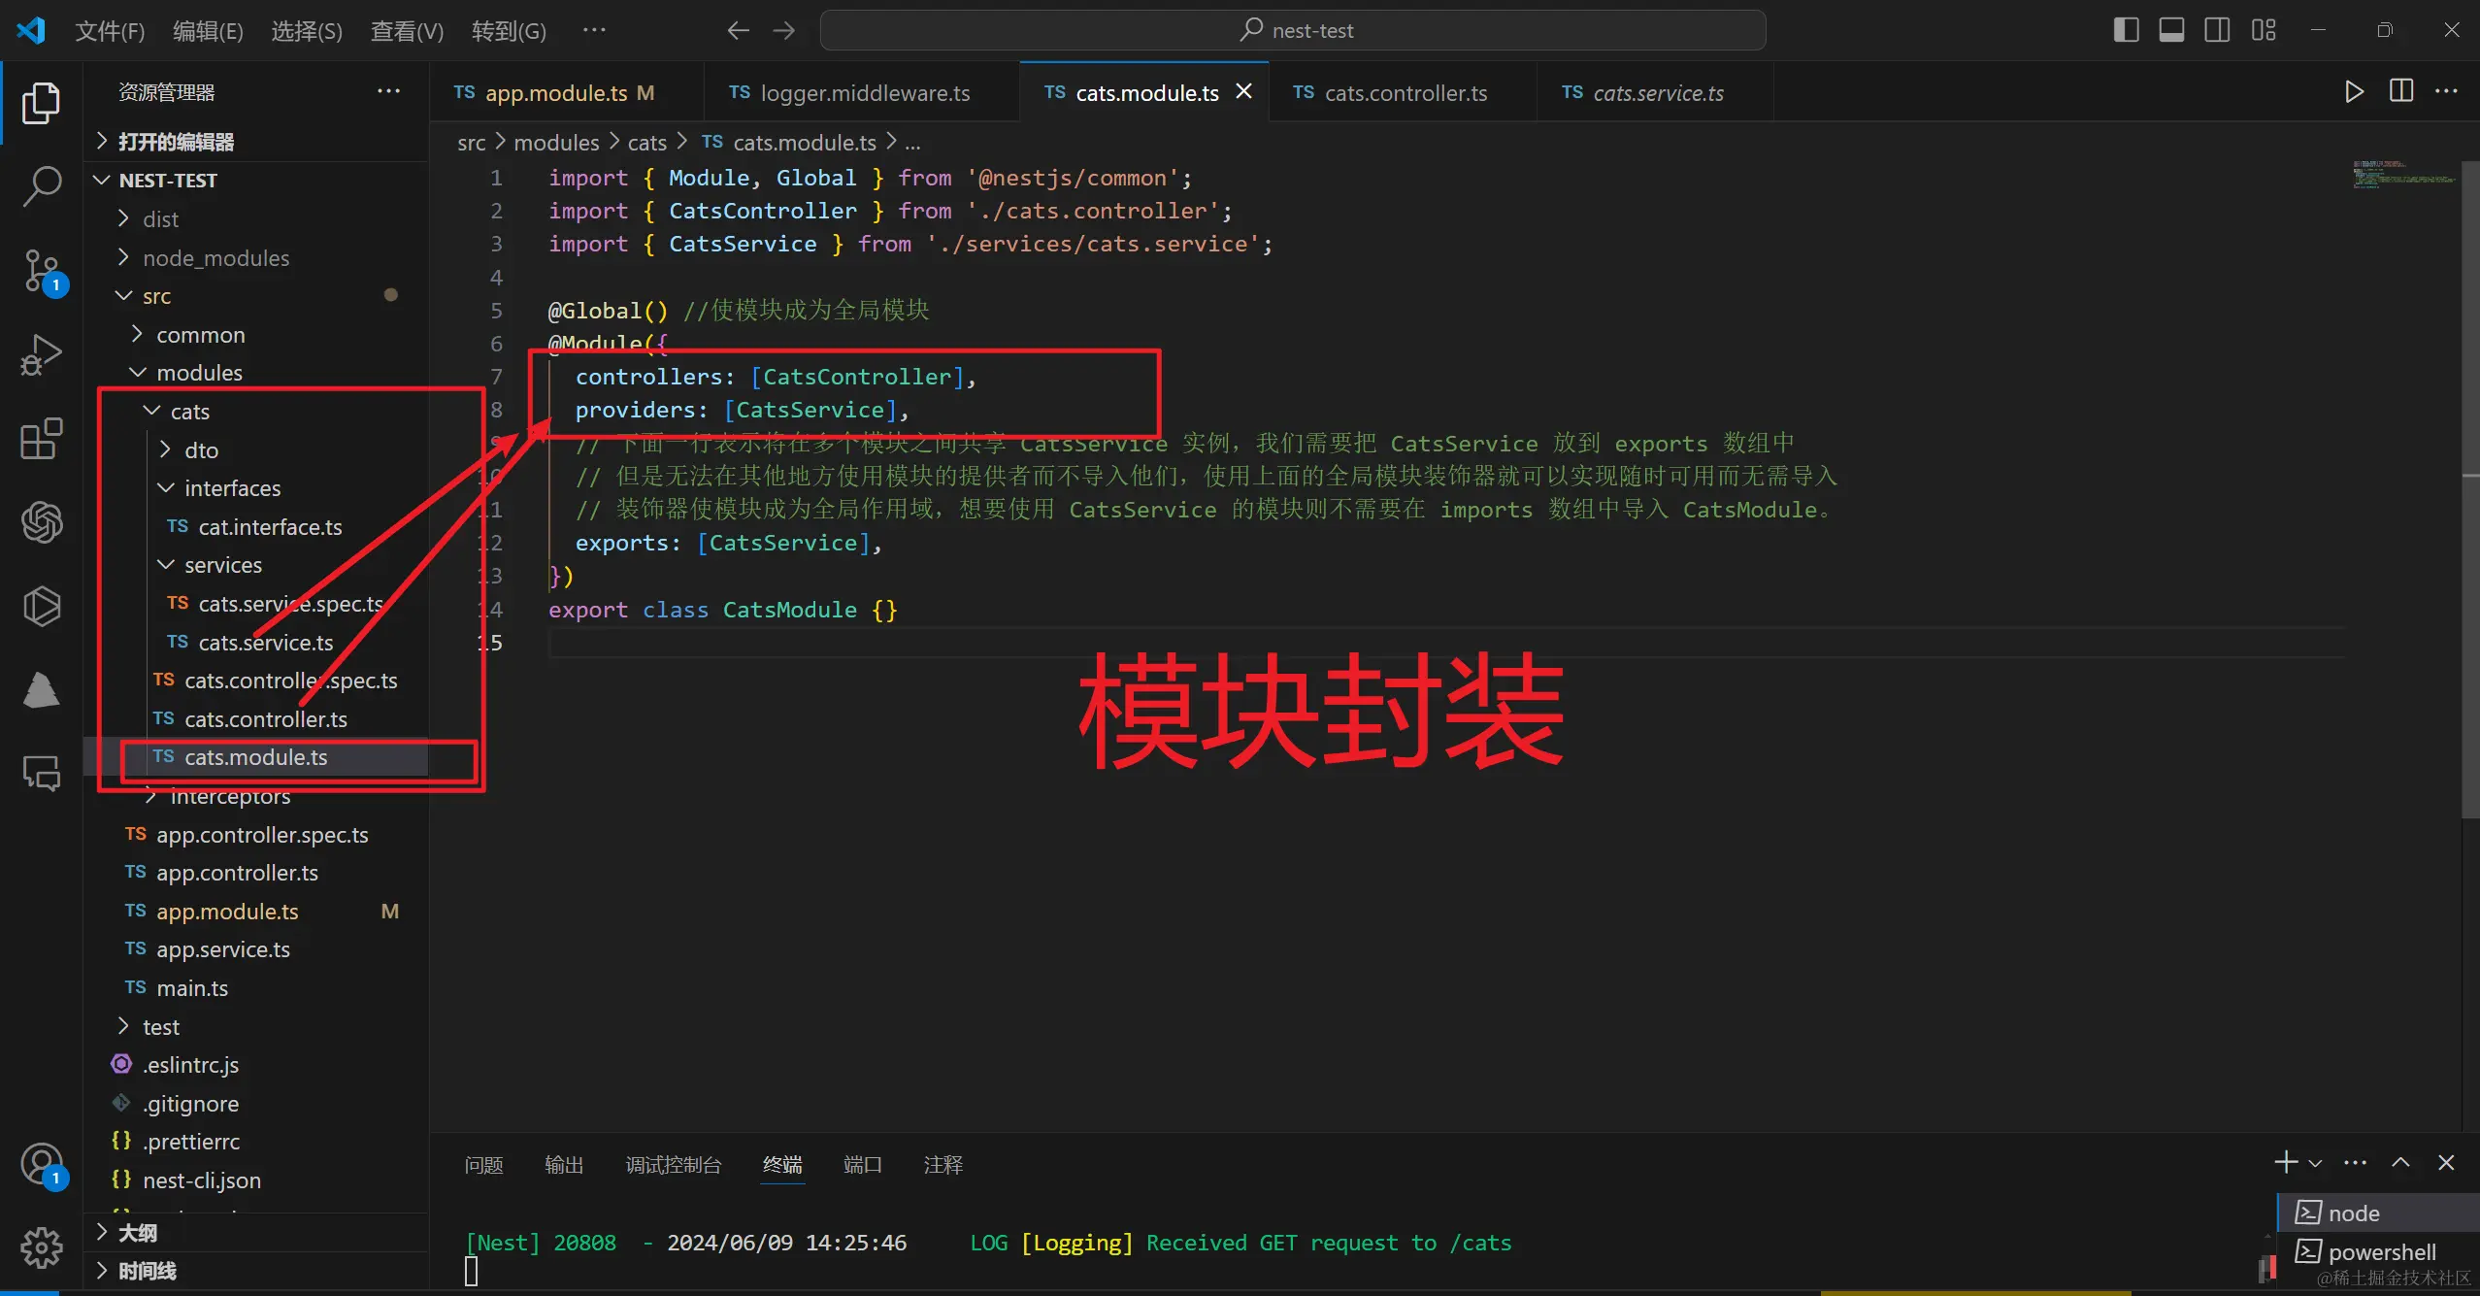Add a new terminal with plus icon
This screenshot has height=1296, width=2480.
click(2285, 1162)
